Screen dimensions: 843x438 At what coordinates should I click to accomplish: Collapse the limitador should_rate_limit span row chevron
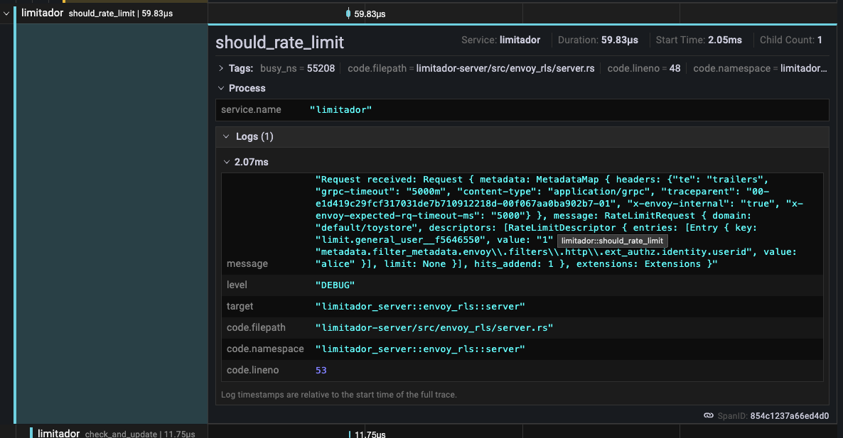coord(7,13)
